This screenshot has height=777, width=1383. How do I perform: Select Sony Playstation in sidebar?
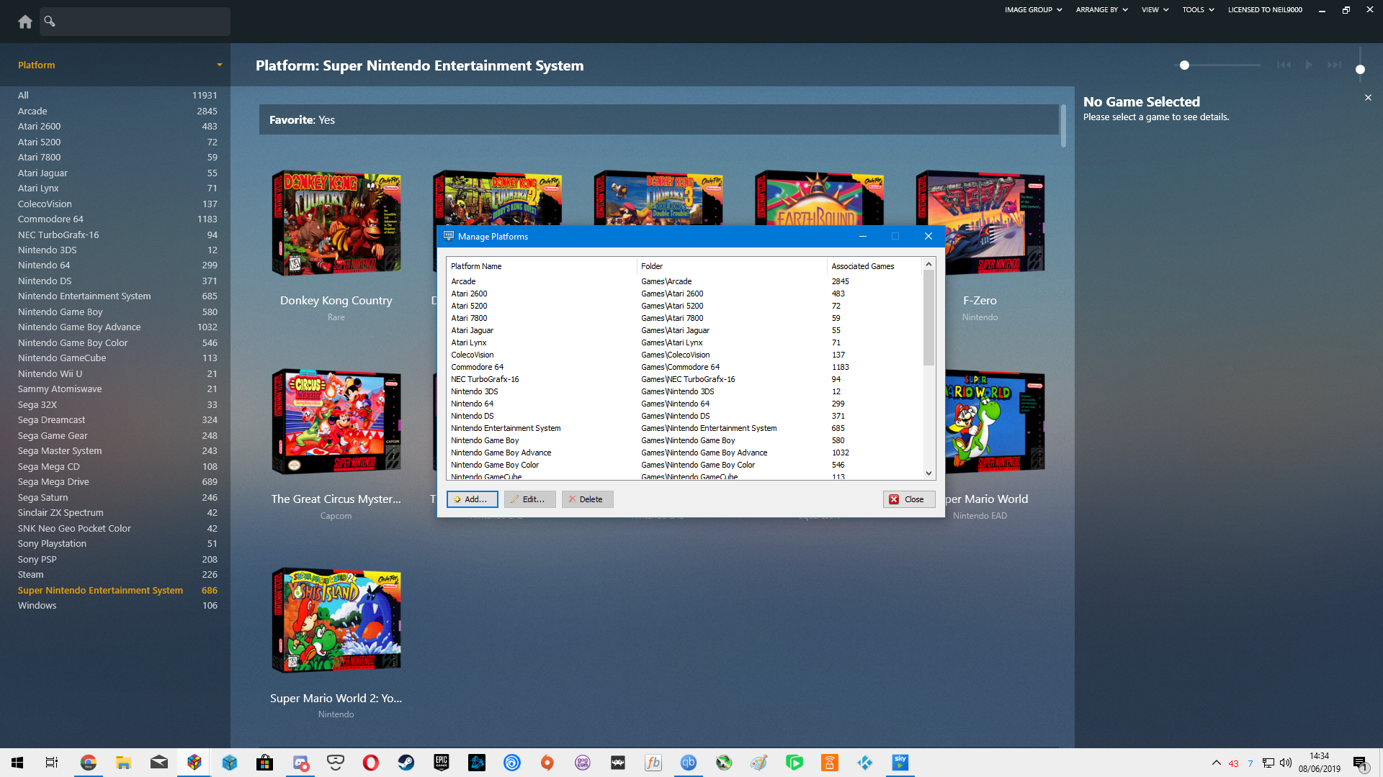click(117, 544)
